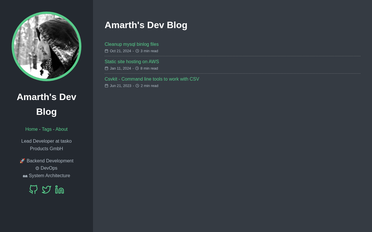The height and width of the screenshot is (232, 372).
Task: Open the LinkedIn profile icon
Action: [60, 190]
